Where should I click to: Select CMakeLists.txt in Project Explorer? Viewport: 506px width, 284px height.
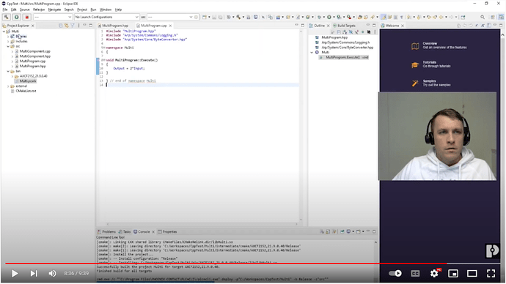pyautogui.click(x=26, y=91)
